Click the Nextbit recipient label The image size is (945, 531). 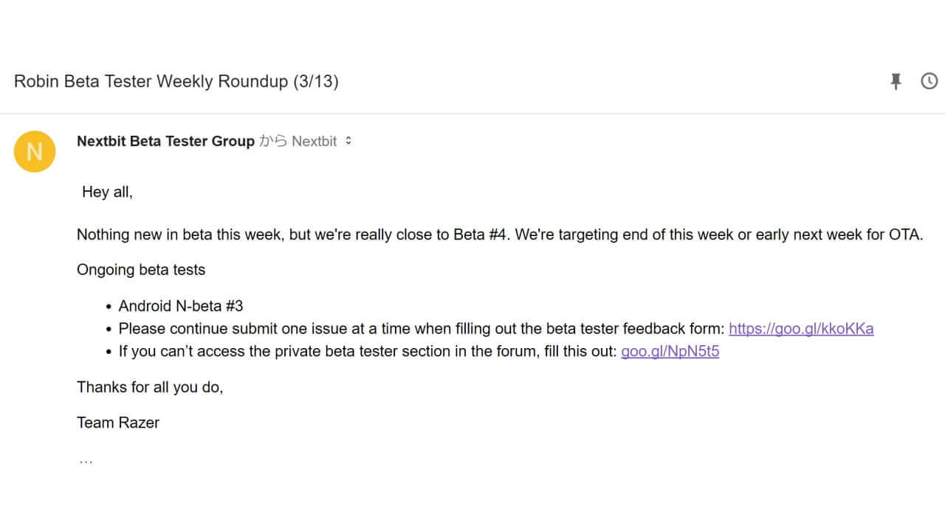(x=315, y=141)
